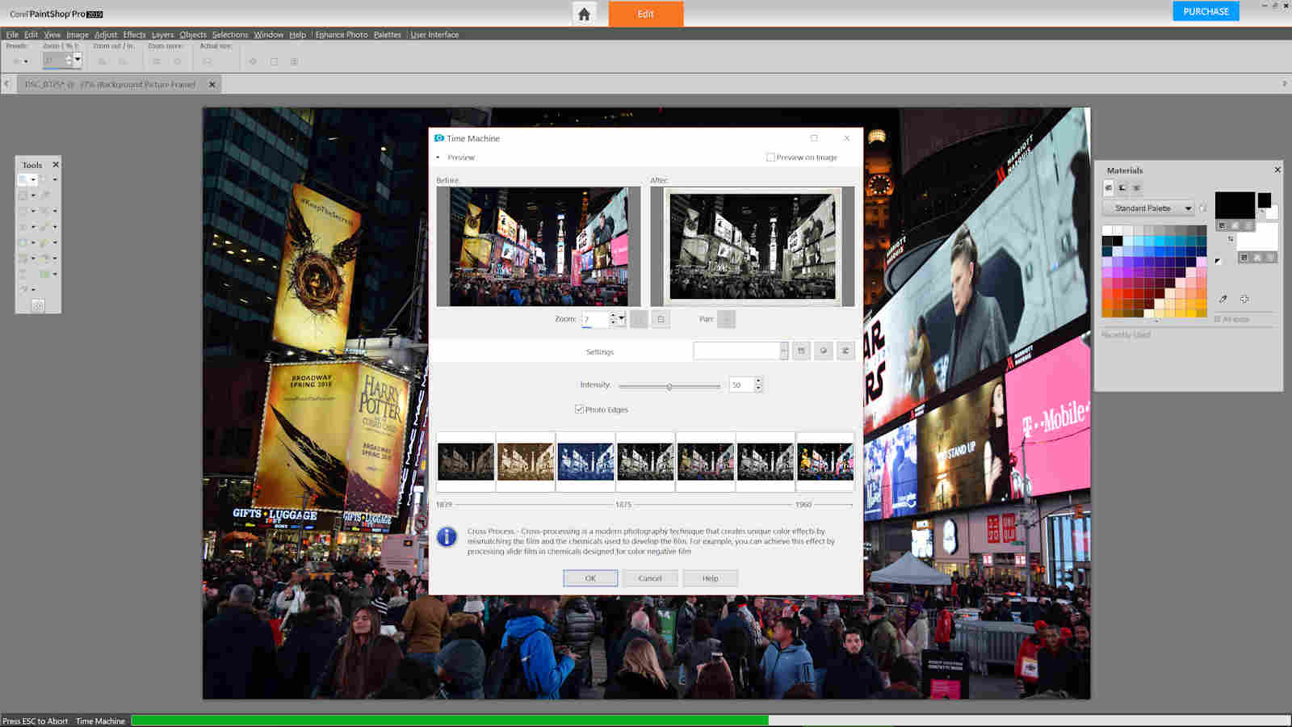Select the fourth black-and-white era thumbnail
Image resolution: width=1292 pixels, height=727 pixels.
click(645, 462)
